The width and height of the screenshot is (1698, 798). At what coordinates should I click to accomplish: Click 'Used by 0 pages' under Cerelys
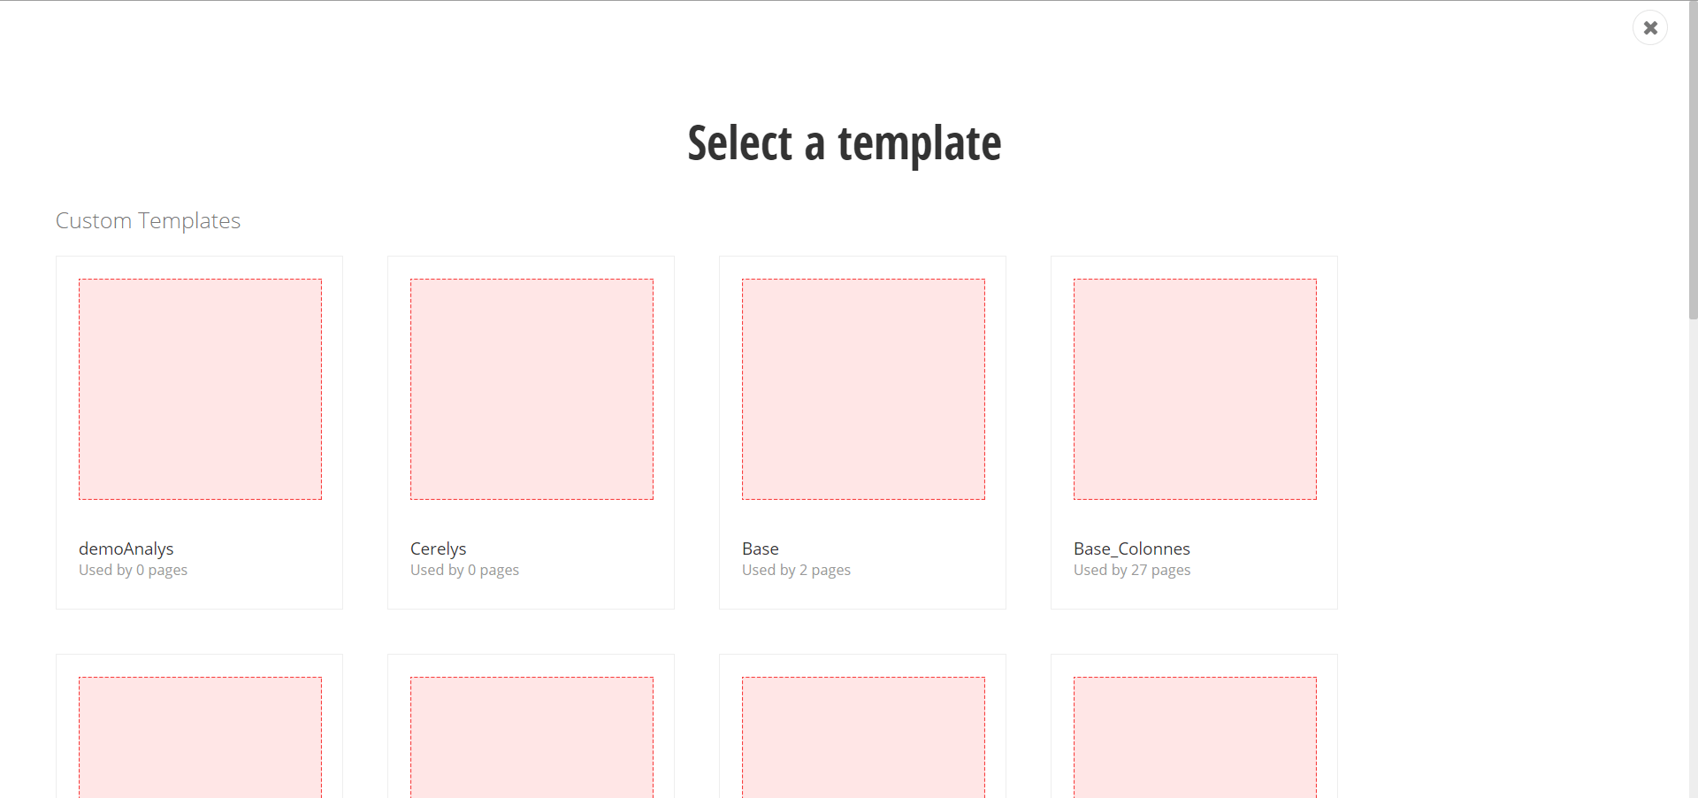click(x=464, y=571)
